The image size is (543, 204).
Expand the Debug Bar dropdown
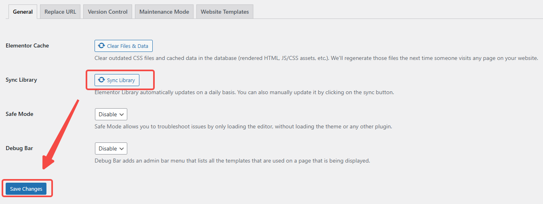pyautogui.click(x=111, y=148)
